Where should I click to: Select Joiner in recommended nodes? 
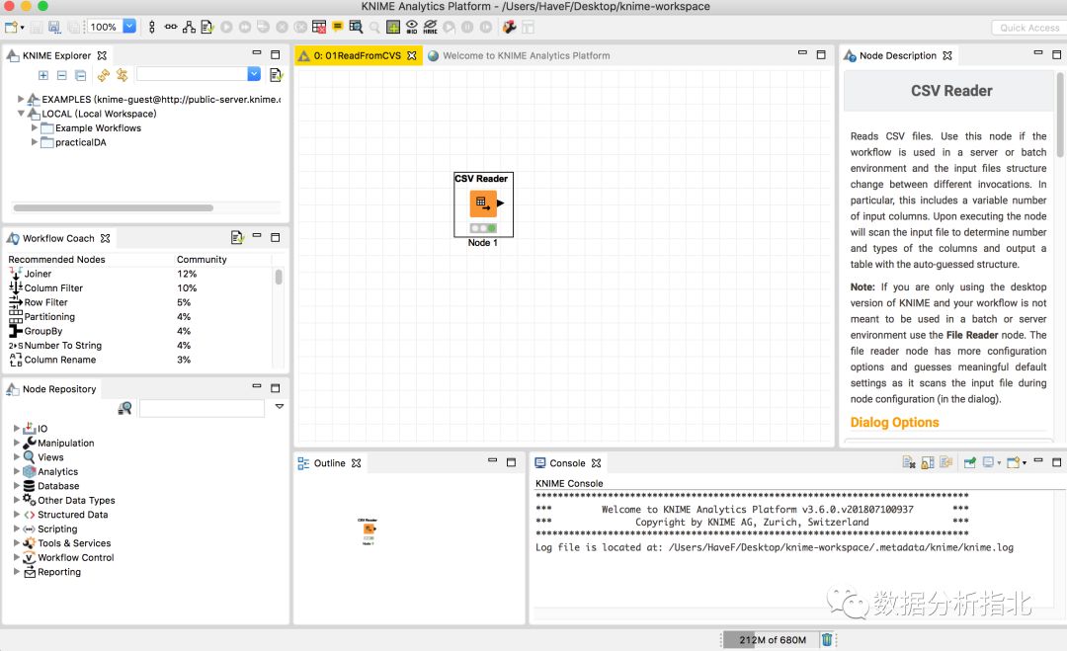tap(39, 274)
